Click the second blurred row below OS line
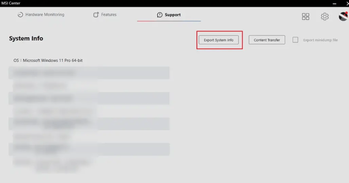This screenshot has width=349, height=183. [x=54, y=86]
